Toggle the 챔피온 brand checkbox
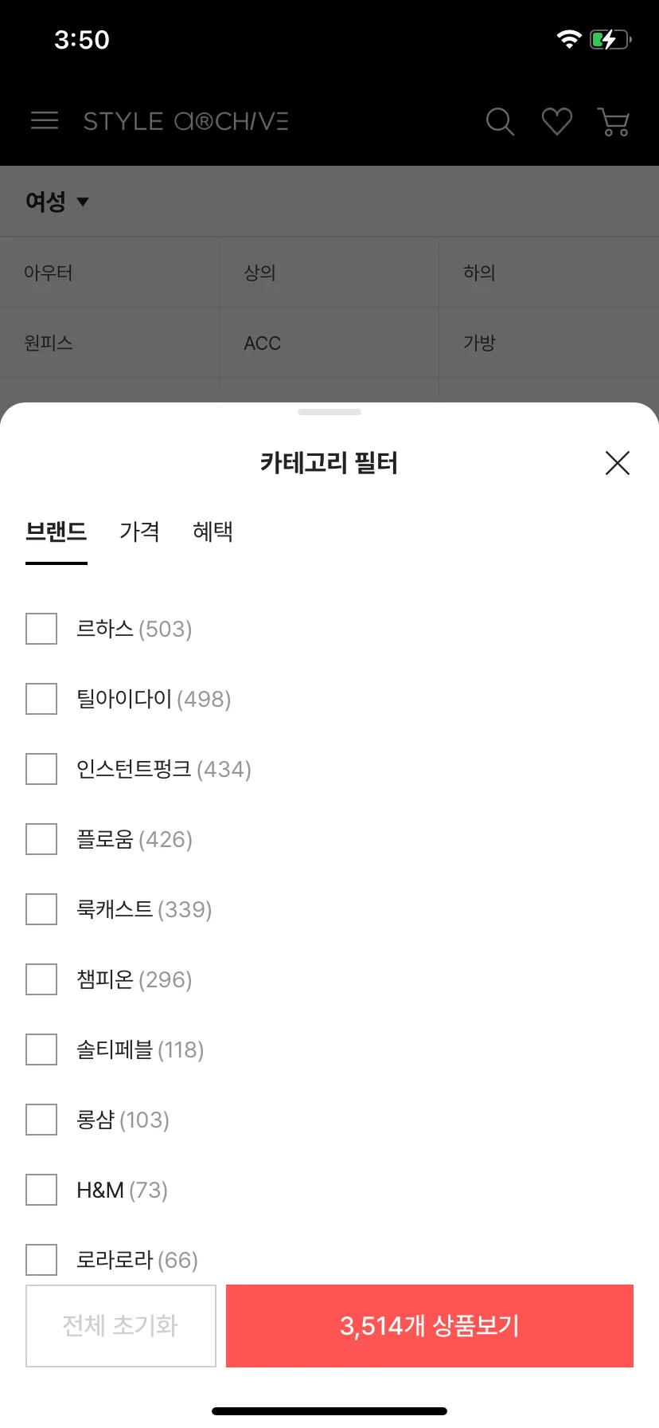The height and width of the screenshot is (1428, 659). click(x=41, y=979)
